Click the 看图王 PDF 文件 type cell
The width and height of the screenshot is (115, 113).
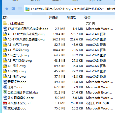[x=97, y=103]
